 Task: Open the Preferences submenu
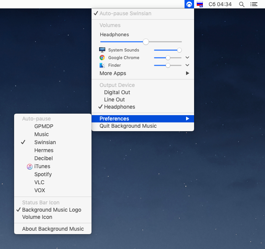pos(143,119)
